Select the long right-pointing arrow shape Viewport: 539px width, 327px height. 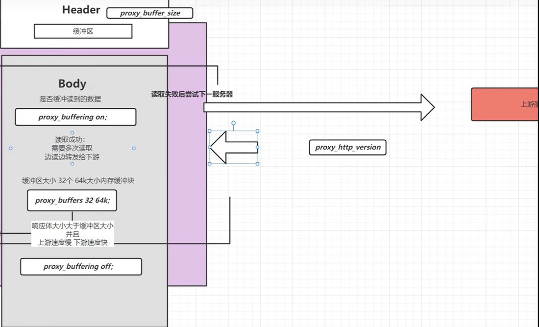click(x=319, y=107)
